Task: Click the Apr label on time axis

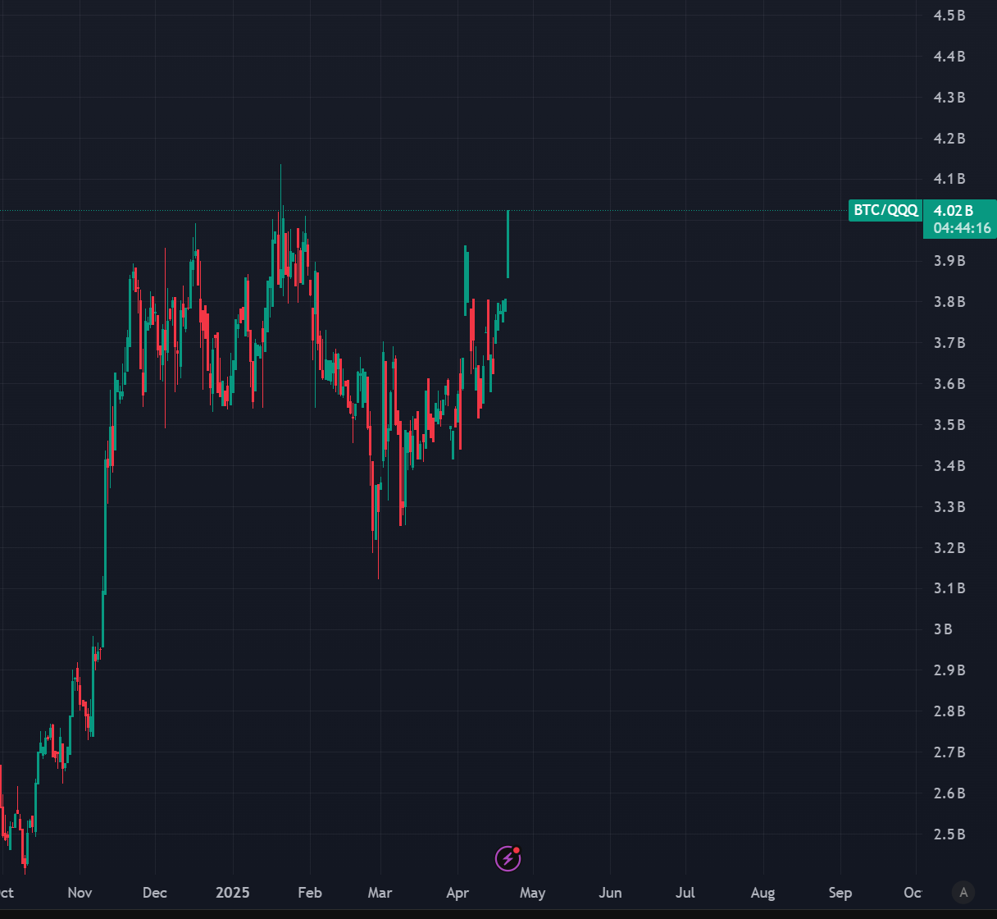Action: (458, 892)
